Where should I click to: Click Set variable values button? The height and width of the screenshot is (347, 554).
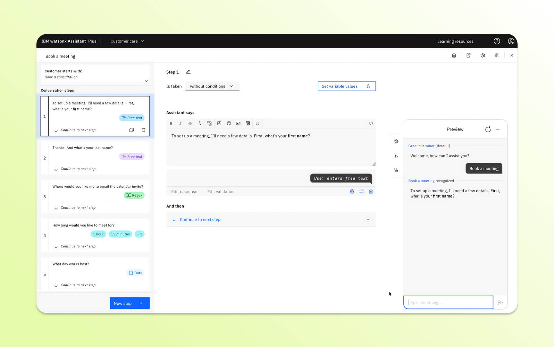(x=346, y=86)
